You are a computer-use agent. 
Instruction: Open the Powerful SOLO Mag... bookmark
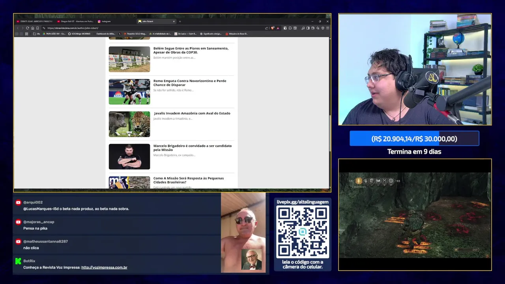pos(135,34)
